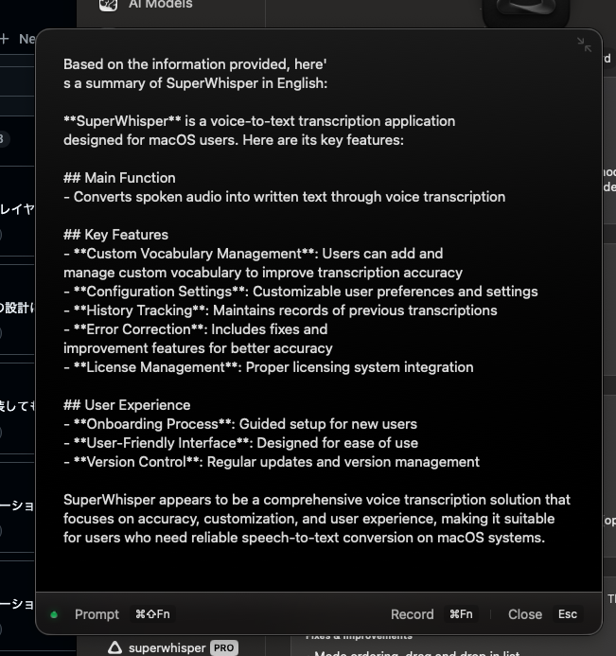The image size is (616, 656).
Task: Click the green status dot indicator
Action: 54,614
